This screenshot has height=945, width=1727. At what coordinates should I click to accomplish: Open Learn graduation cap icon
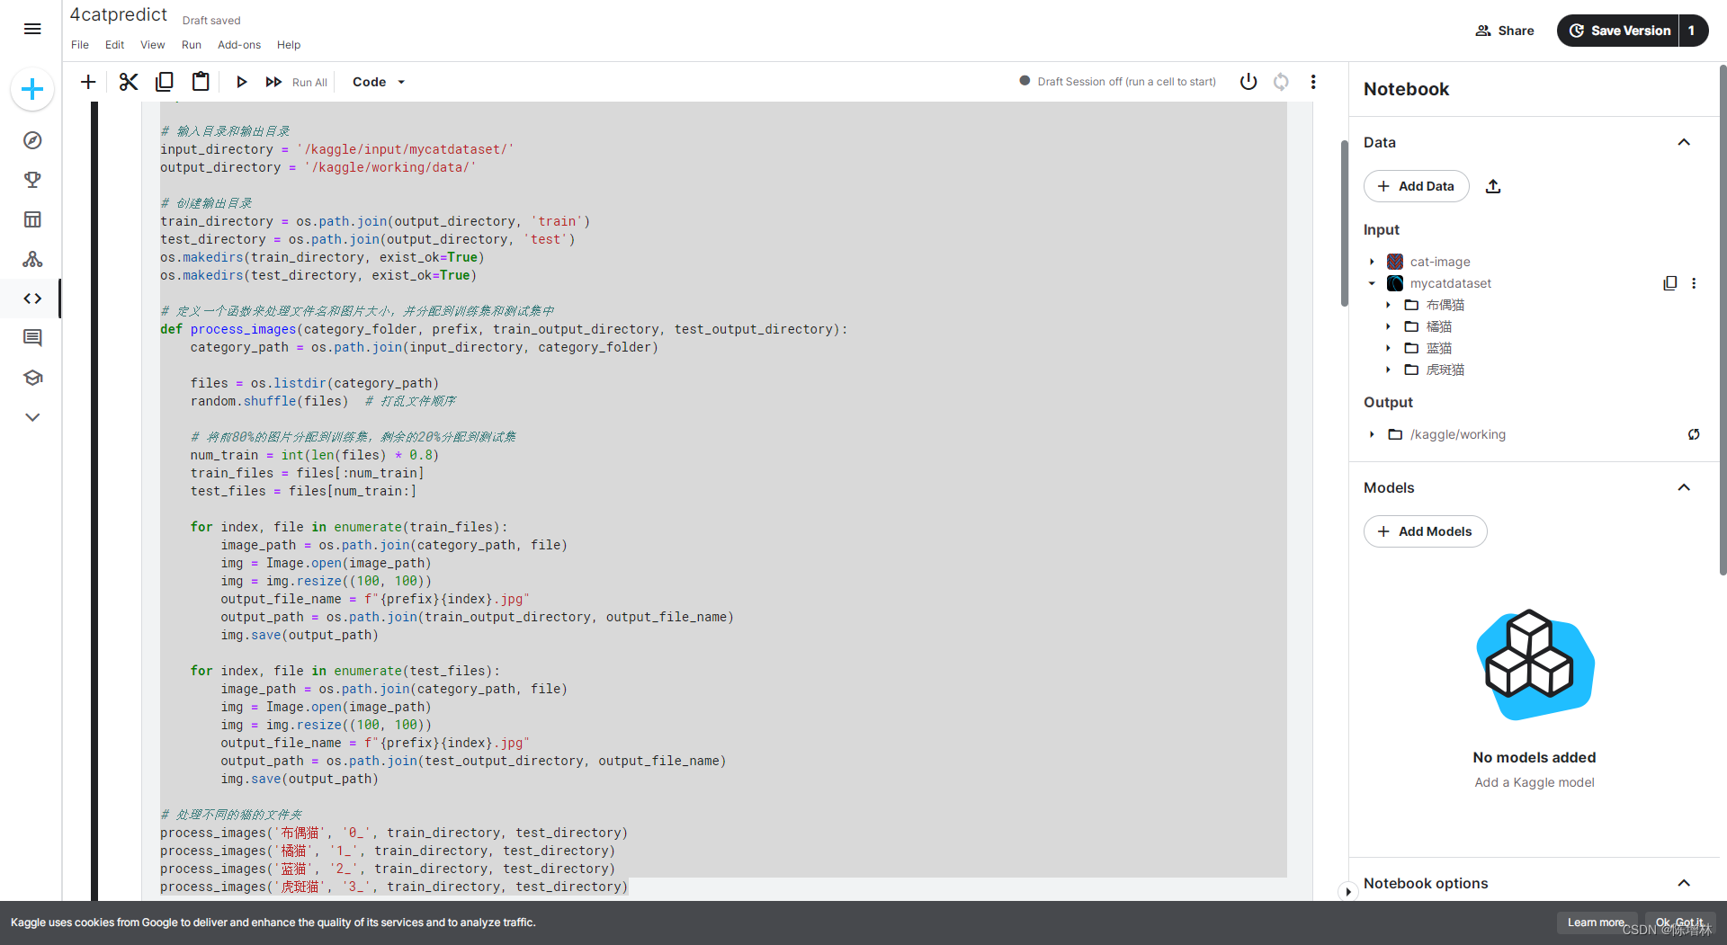[x=32, y=378]
